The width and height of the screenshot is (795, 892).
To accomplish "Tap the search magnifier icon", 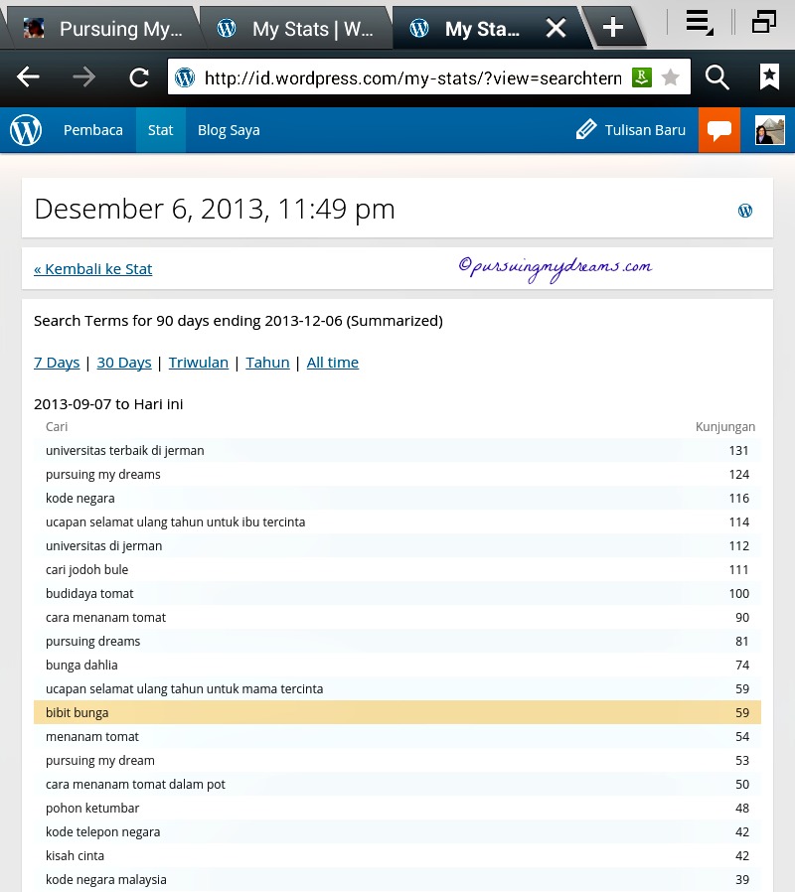I will click(716, 77).
